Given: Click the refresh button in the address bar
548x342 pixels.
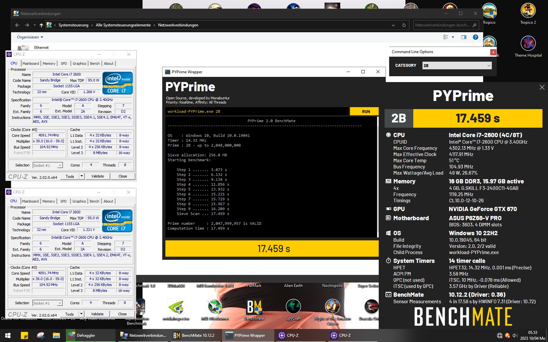Looking at the screenshot, I should (x=404, y=25).
